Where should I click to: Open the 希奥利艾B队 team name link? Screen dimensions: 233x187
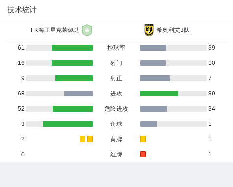coord(173,30)
